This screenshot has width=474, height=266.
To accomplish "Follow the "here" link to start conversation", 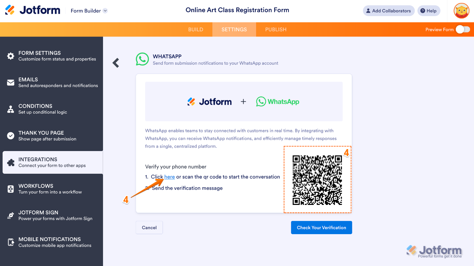I will (x=170, y=177).
